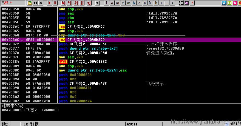
Task: Click '跳转未实现' in the info pane
Action: pyautogui.click(x=12, y=106)
